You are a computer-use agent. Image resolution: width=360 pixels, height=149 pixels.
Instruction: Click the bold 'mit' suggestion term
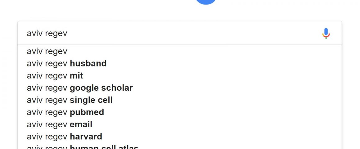point(76,75)
